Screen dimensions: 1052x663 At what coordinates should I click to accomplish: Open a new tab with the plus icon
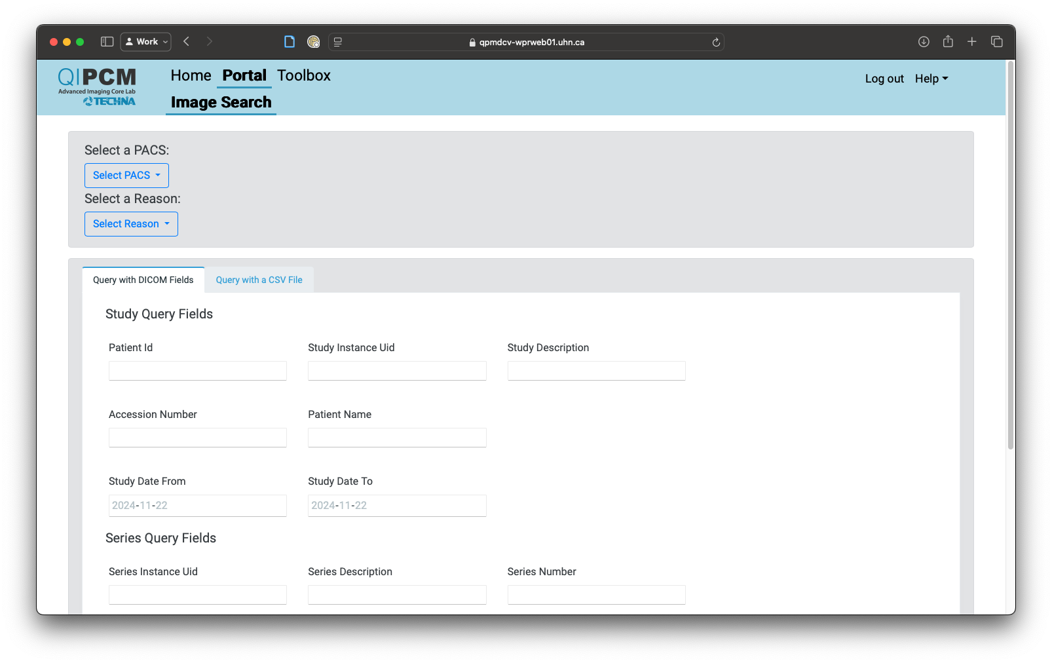click(972, 41)
